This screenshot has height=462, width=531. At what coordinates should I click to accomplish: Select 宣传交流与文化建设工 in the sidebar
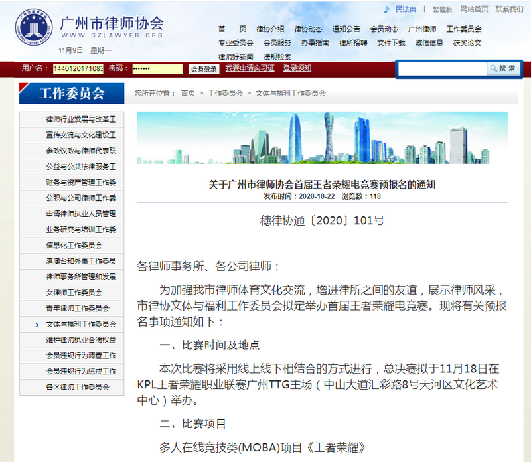pyautogui.click(x=72, y=135)
